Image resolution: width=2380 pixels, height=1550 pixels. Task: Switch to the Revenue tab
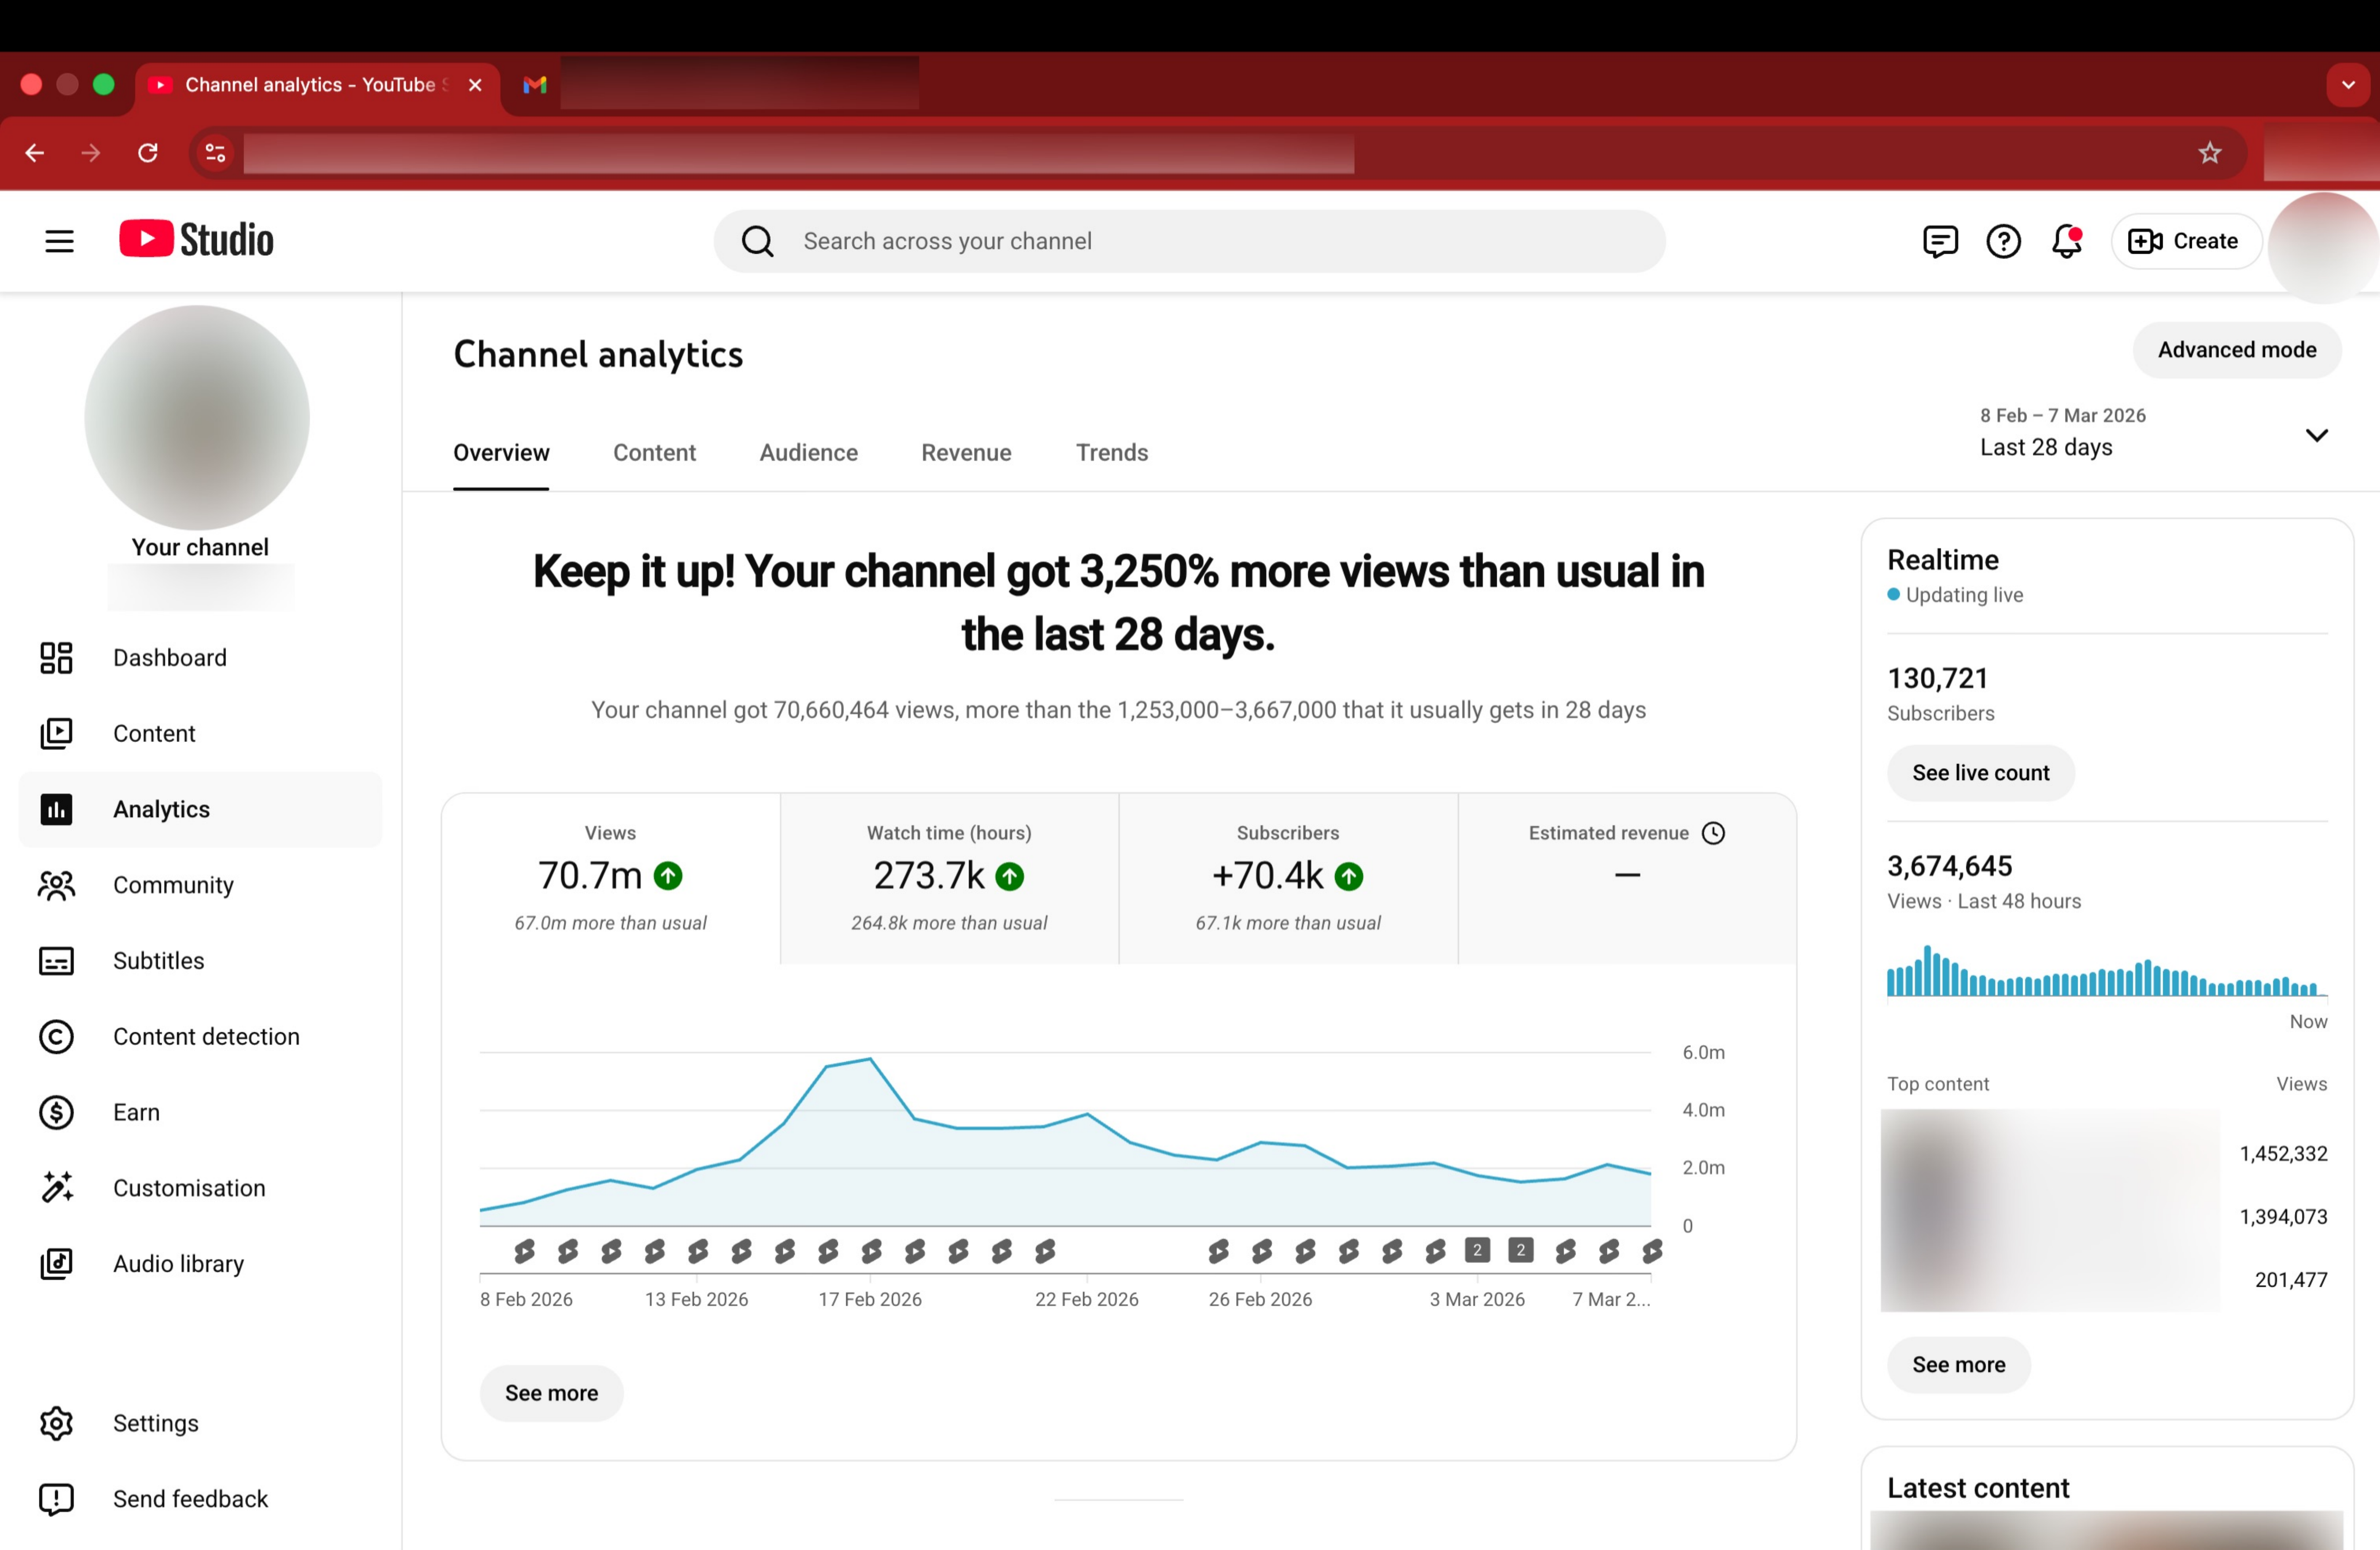point(966,453)
